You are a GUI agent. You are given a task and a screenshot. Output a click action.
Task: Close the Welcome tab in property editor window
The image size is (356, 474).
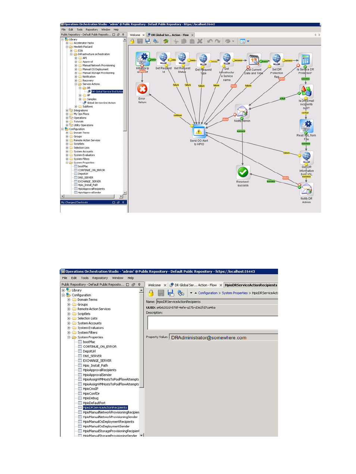coord(165,285)
